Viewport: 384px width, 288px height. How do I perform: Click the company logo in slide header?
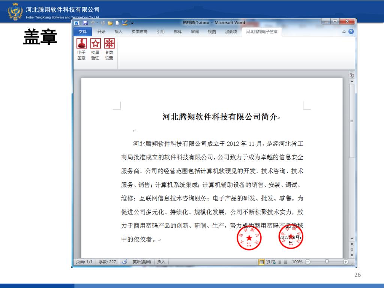click(15, 12)
